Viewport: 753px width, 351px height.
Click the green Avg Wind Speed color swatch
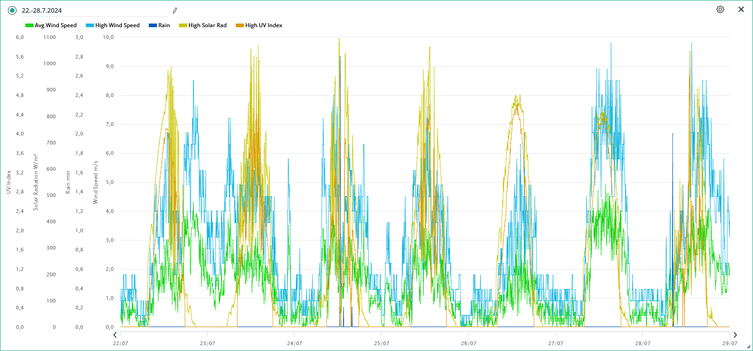29,25
